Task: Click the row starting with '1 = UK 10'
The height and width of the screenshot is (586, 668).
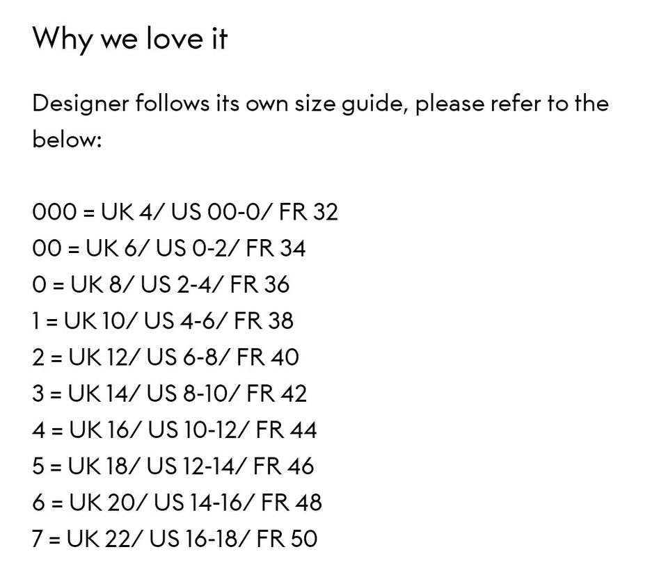Action: click(x=163, y=320)
